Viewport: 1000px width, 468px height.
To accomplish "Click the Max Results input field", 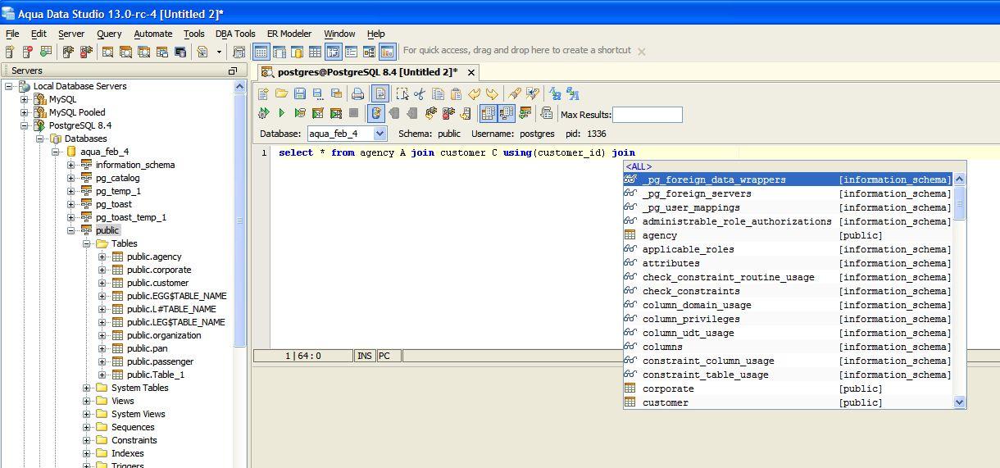I will tap(647, 114).
